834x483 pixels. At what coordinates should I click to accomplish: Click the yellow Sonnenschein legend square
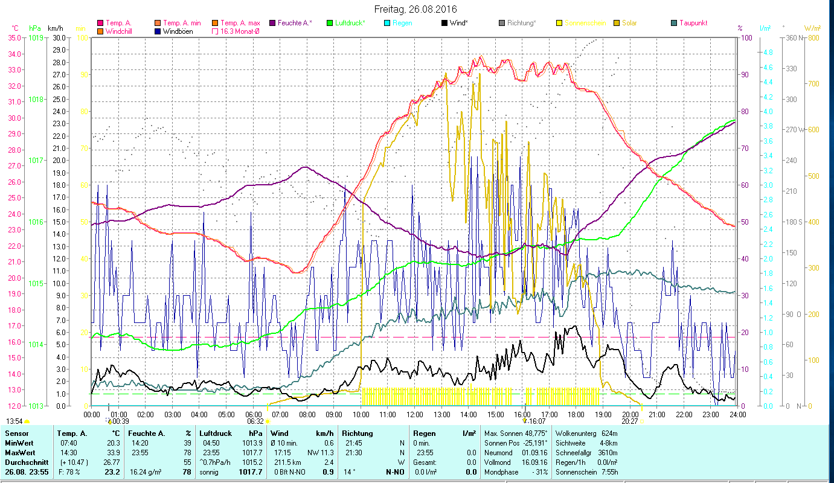coord(559,24)
